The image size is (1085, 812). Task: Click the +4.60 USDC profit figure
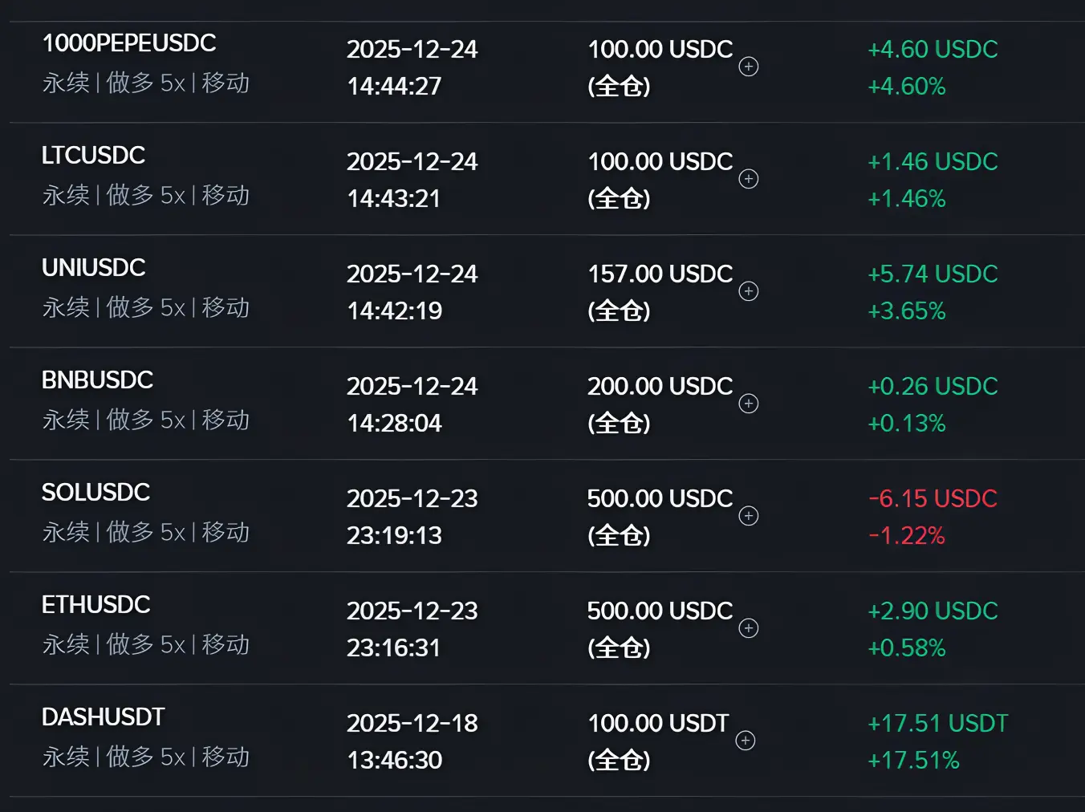pyautogui.click(x=933, y=50)
